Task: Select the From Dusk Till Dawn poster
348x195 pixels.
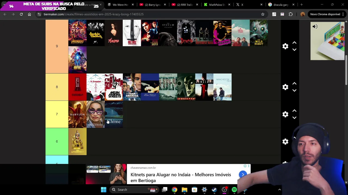Action: 150,33
